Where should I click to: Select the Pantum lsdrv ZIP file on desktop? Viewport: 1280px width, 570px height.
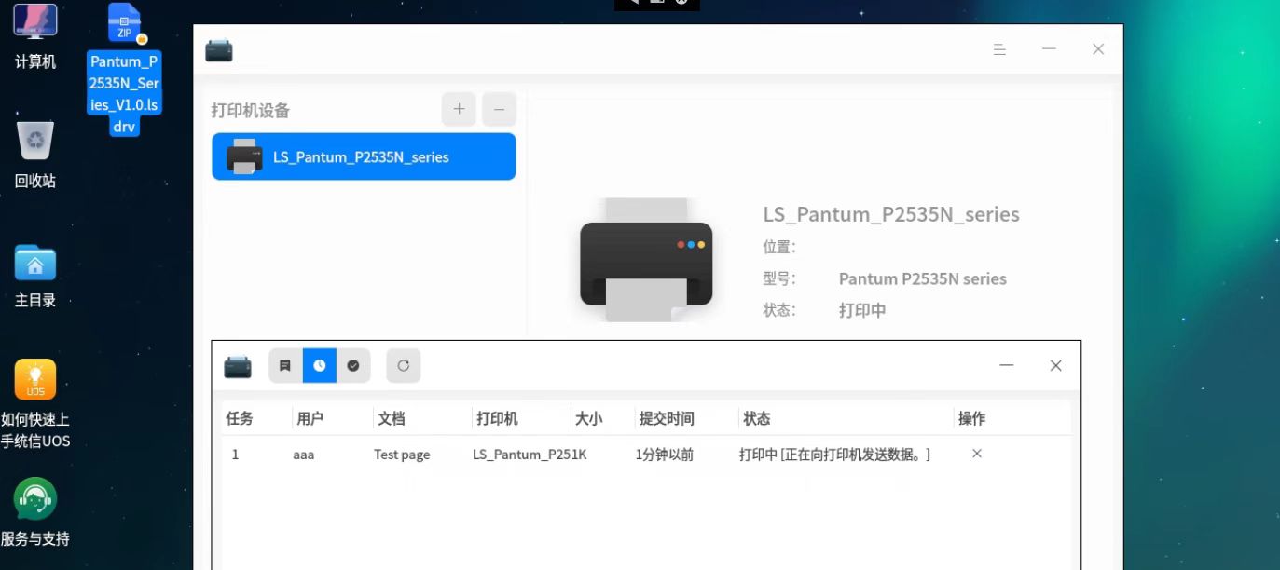pyautogui.click(x=124, y=70)
